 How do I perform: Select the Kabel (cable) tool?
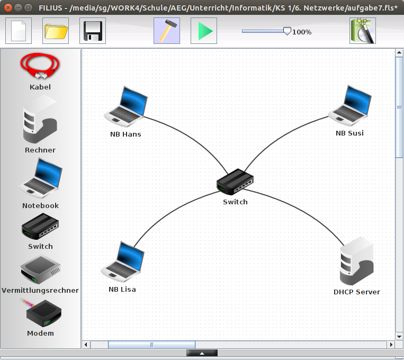(40, 67)
